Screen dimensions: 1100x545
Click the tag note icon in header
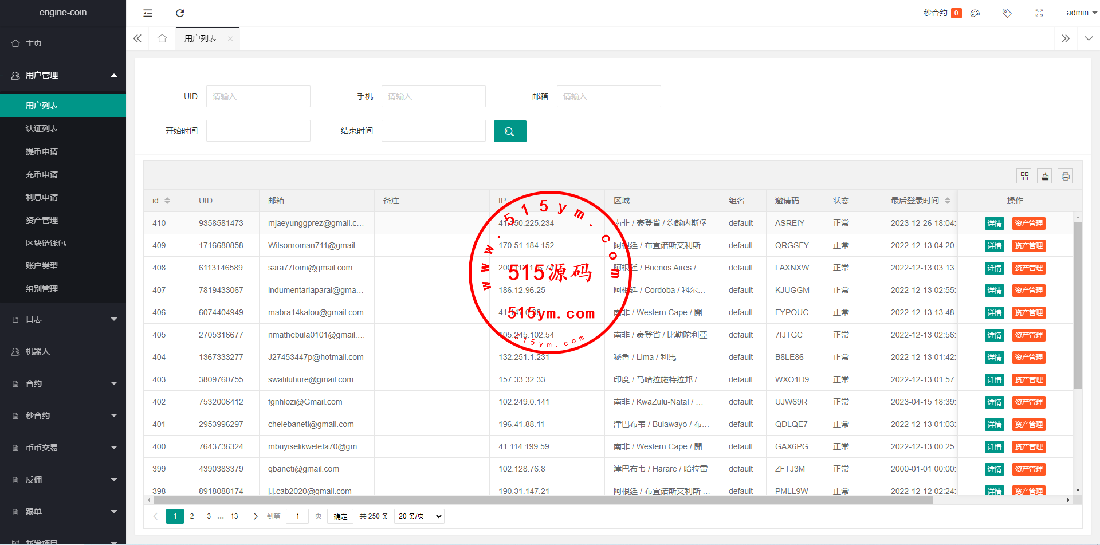(x=1007, y=13)
